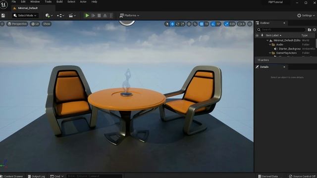Collapse the Audio folder
Viewport: 317px width, 178px height.
point(270,44)
